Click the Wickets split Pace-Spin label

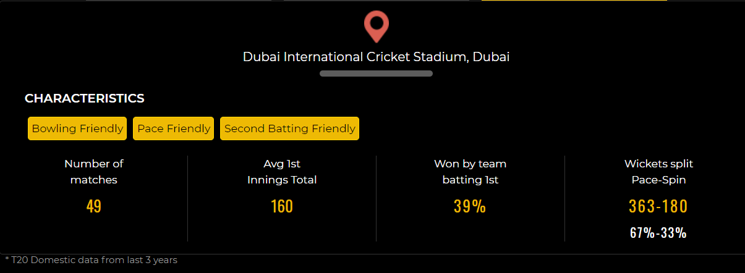tap(658, 172)
